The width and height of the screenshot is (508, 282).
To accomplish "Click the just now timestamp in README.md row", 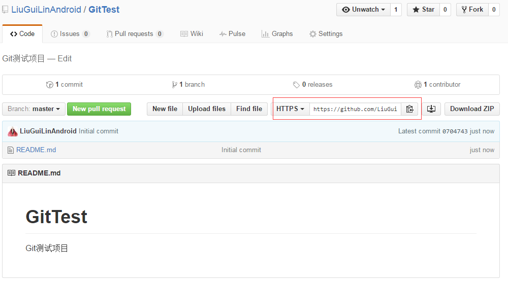I will [482, 150].
